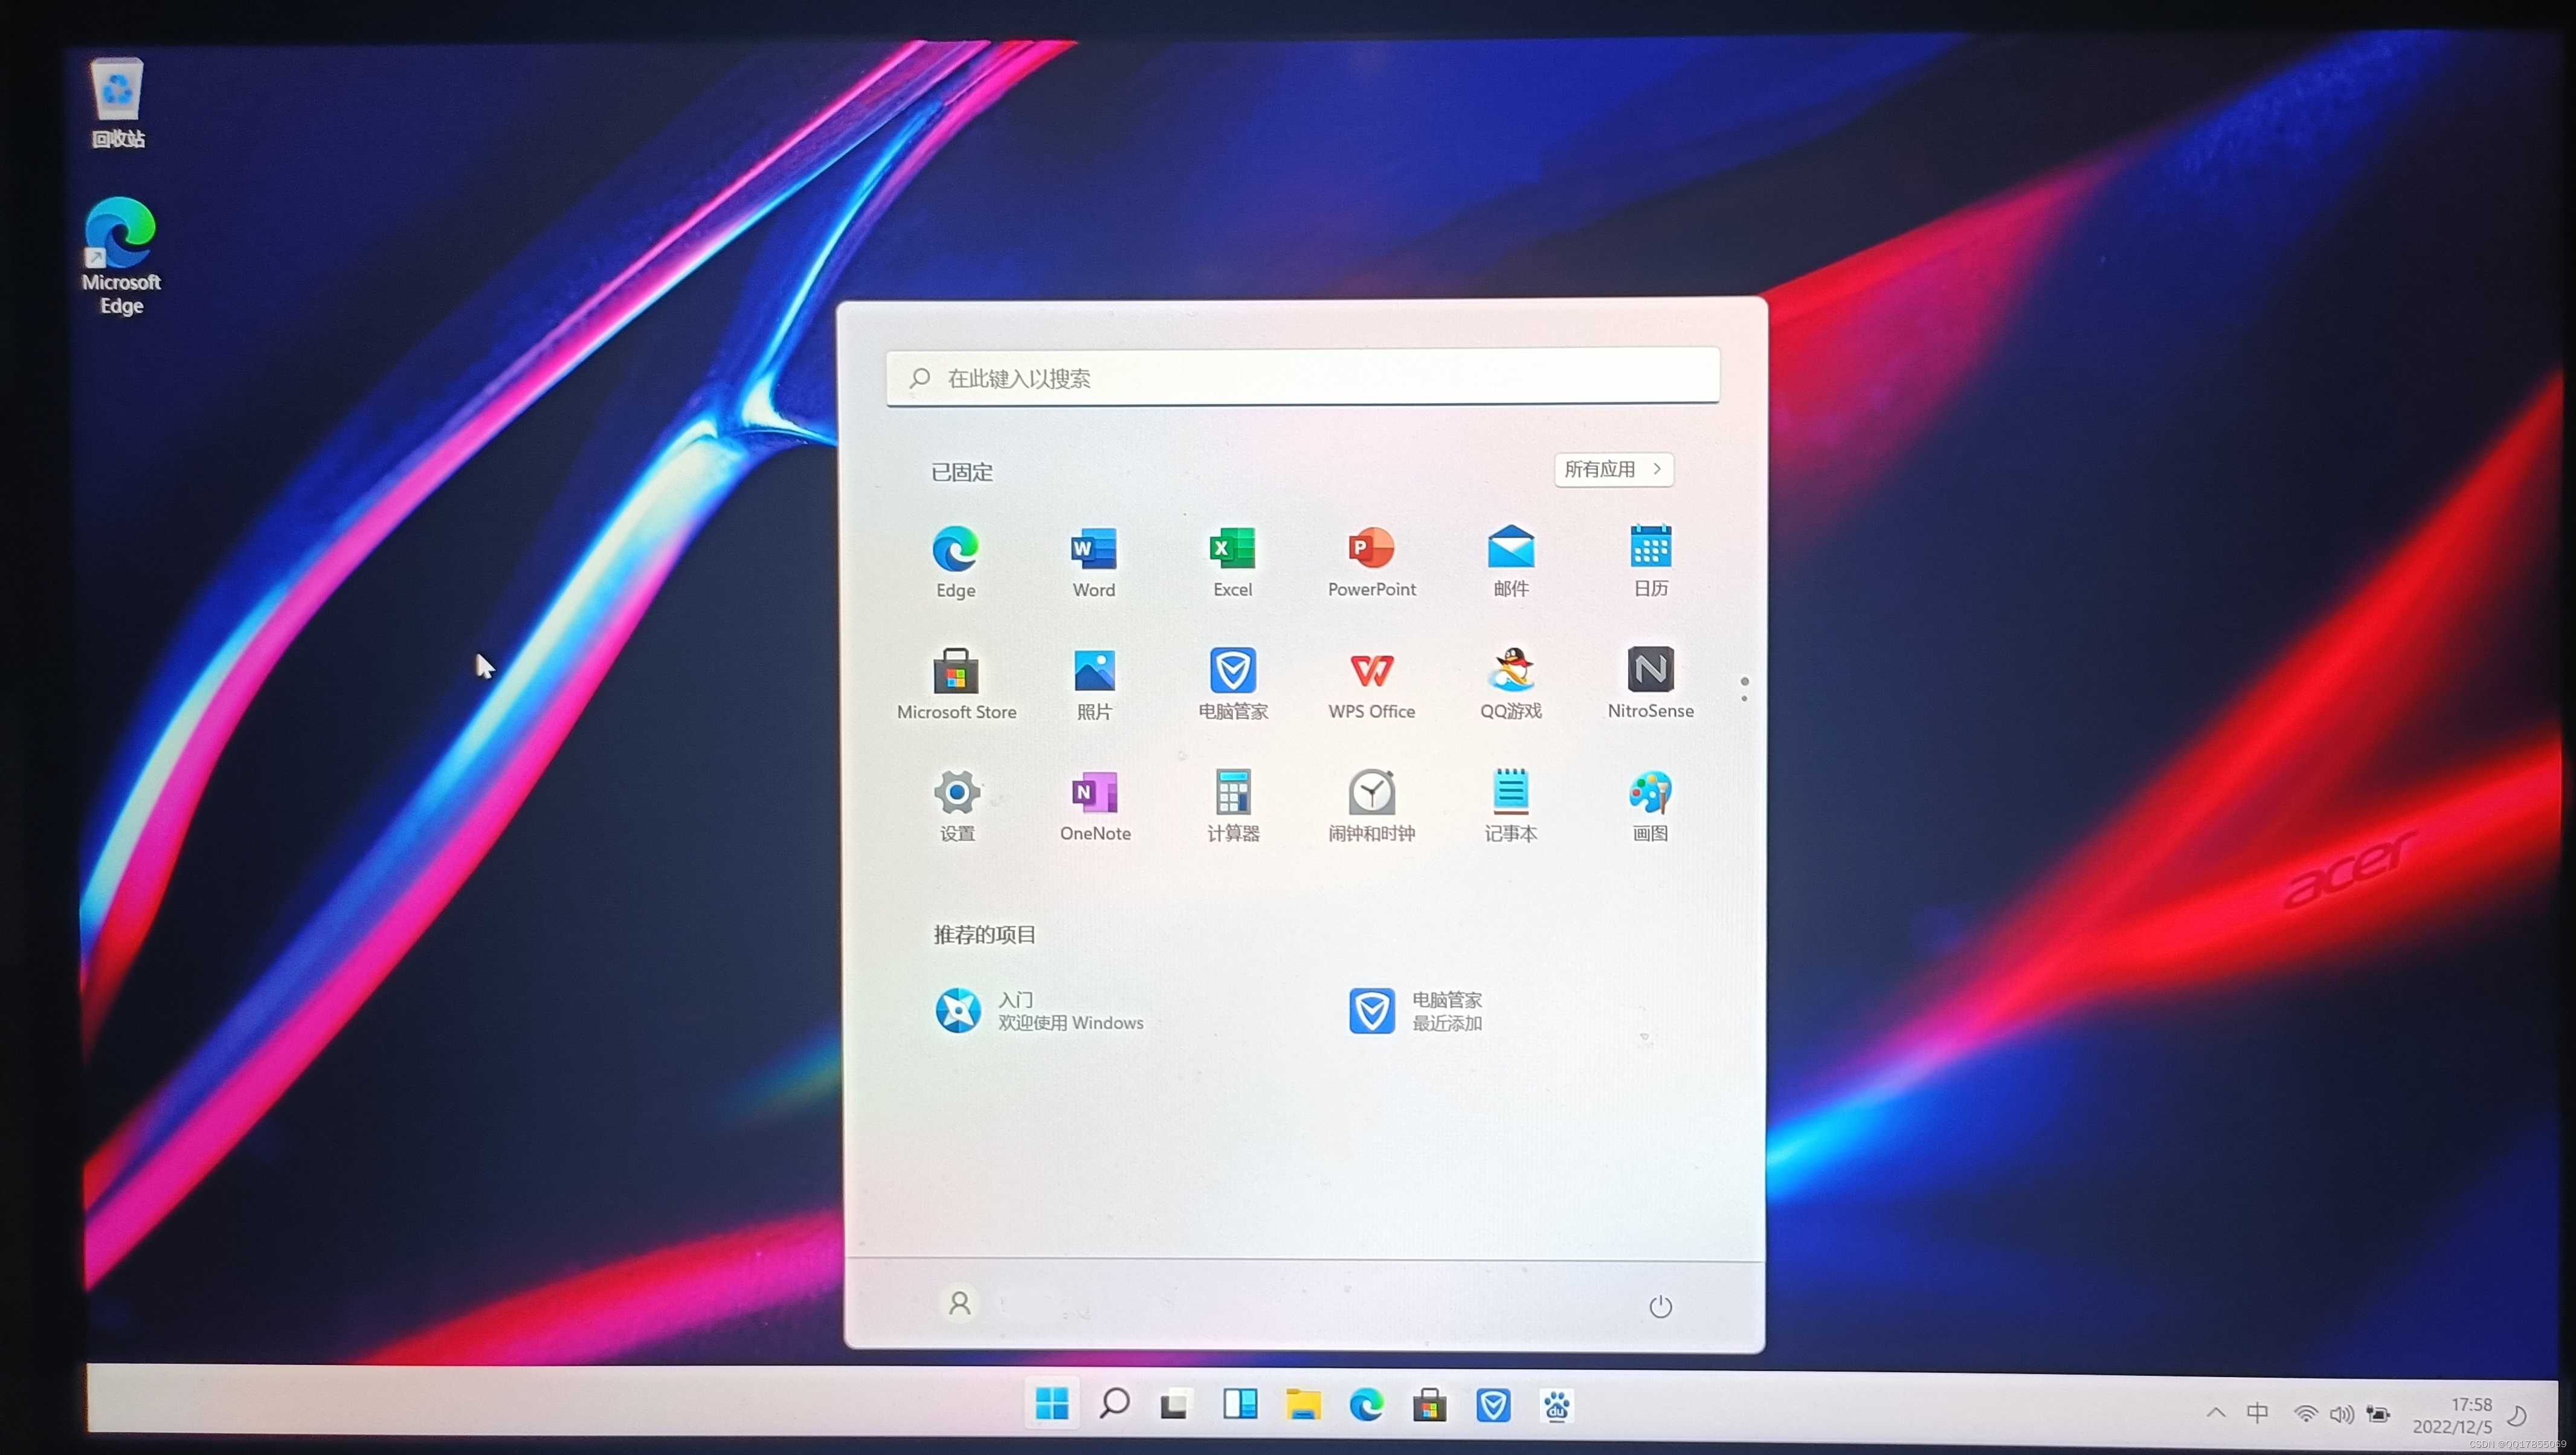This screenshot has width=2576, height=1455.
Task: Open 设置 settings app
Action: click(956, 805)
